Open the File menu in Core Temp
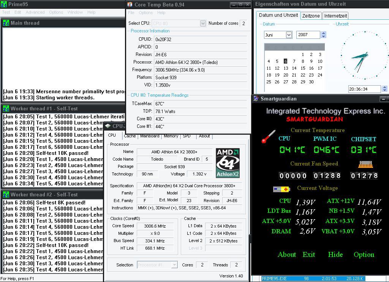The image size is (389, 282). coord(131,13)
